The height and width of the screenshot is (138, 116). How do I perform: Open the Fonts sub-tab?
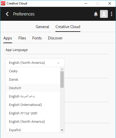(37, 38)
